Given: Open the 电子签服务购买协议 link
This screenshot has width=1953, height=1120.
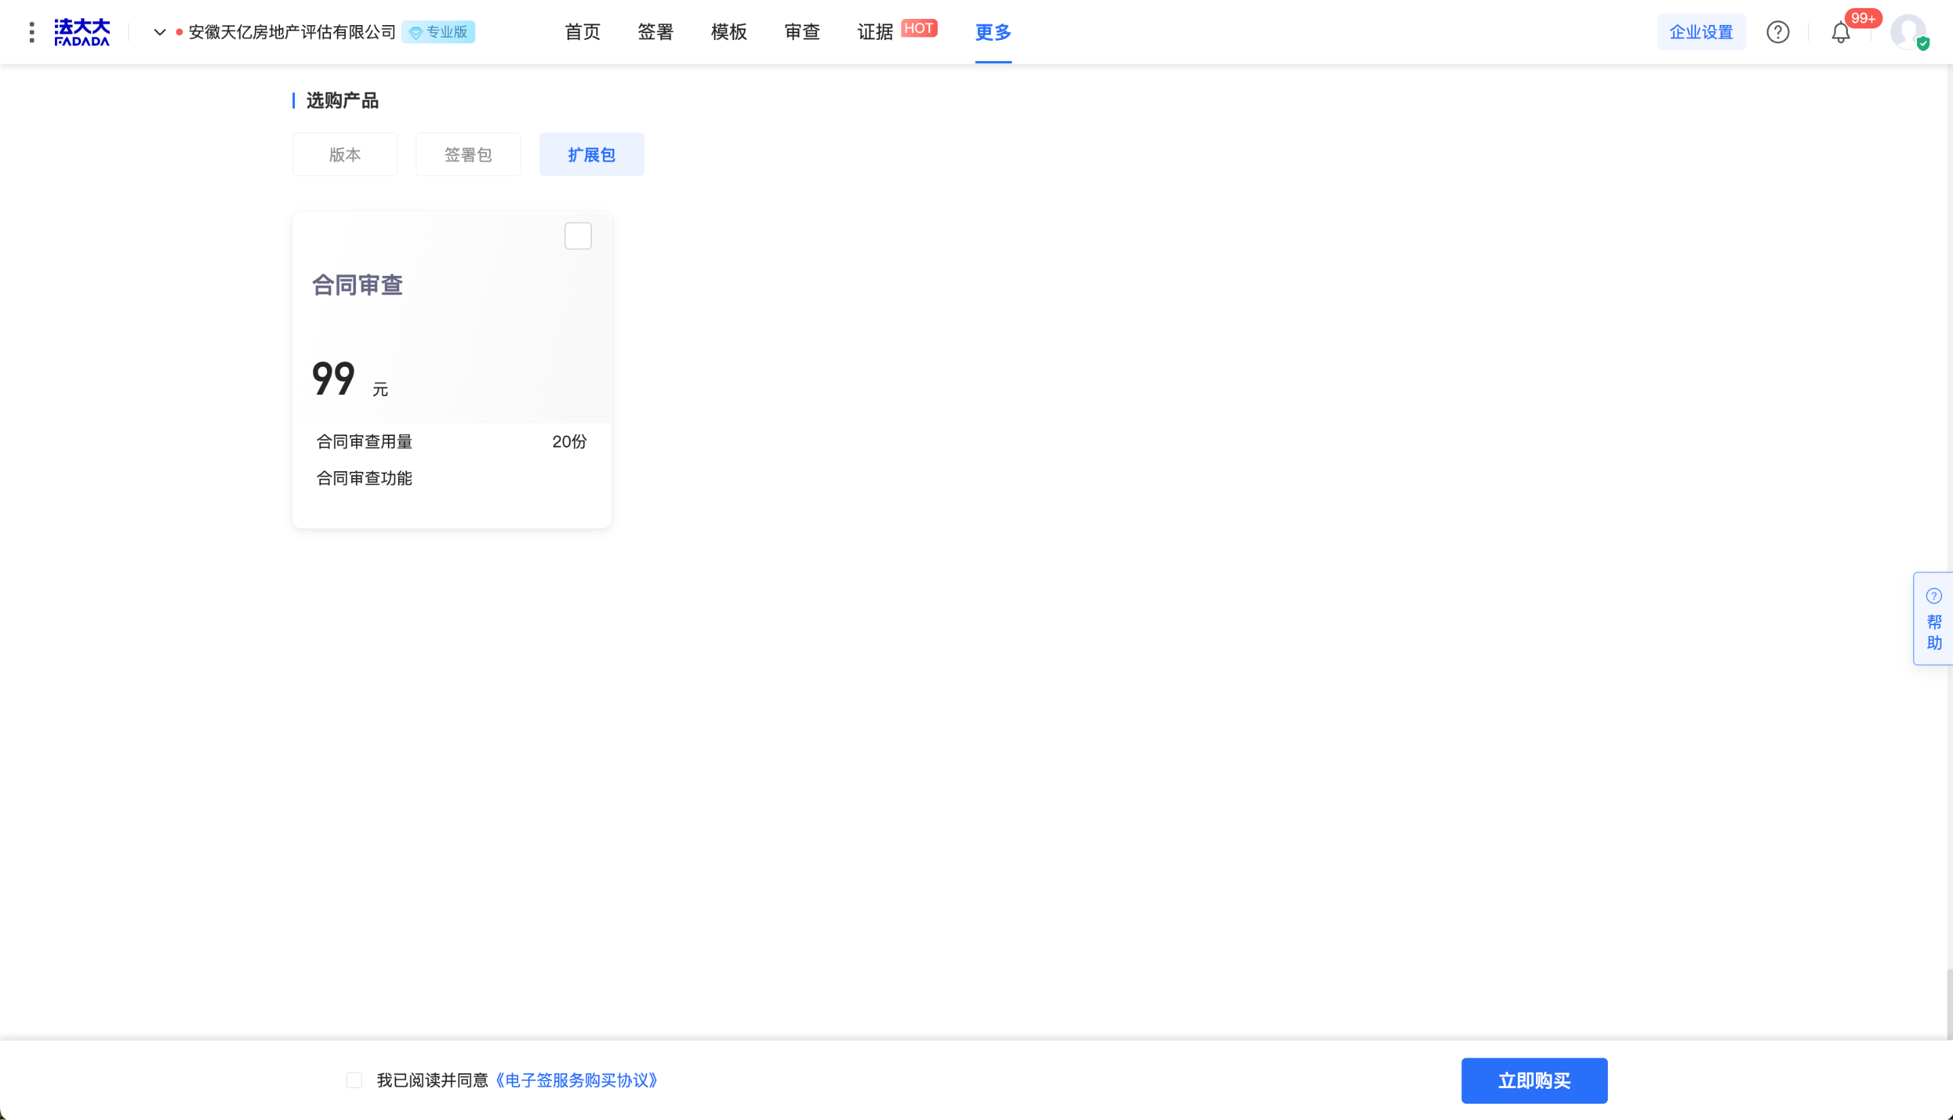Looking at the screenshot, I should click(575, 1080).
